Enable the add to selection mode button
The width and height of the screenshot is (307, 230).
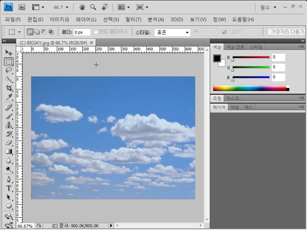click(x=37, y=32)
